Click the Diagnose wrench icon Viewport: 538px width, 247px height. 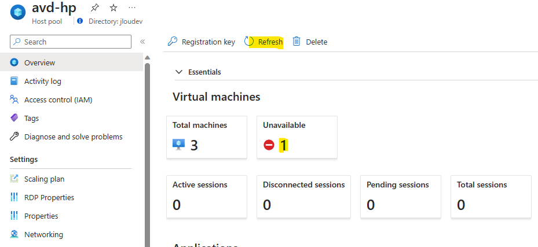pyautogui.click(x=14, y=137)
